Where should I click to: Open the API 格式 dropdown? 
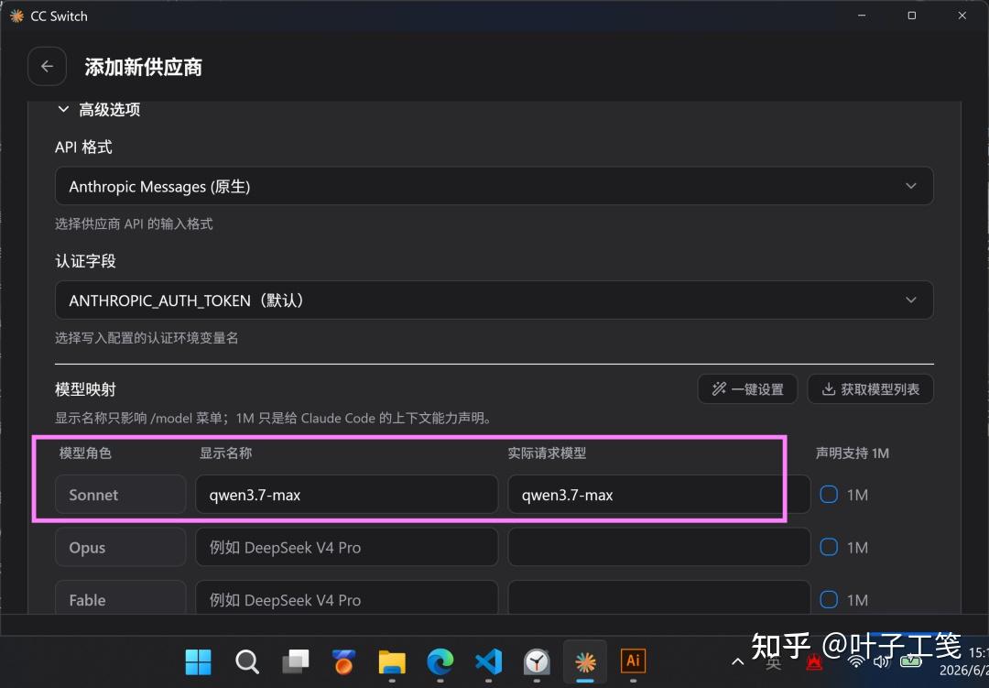click(494, 186)
